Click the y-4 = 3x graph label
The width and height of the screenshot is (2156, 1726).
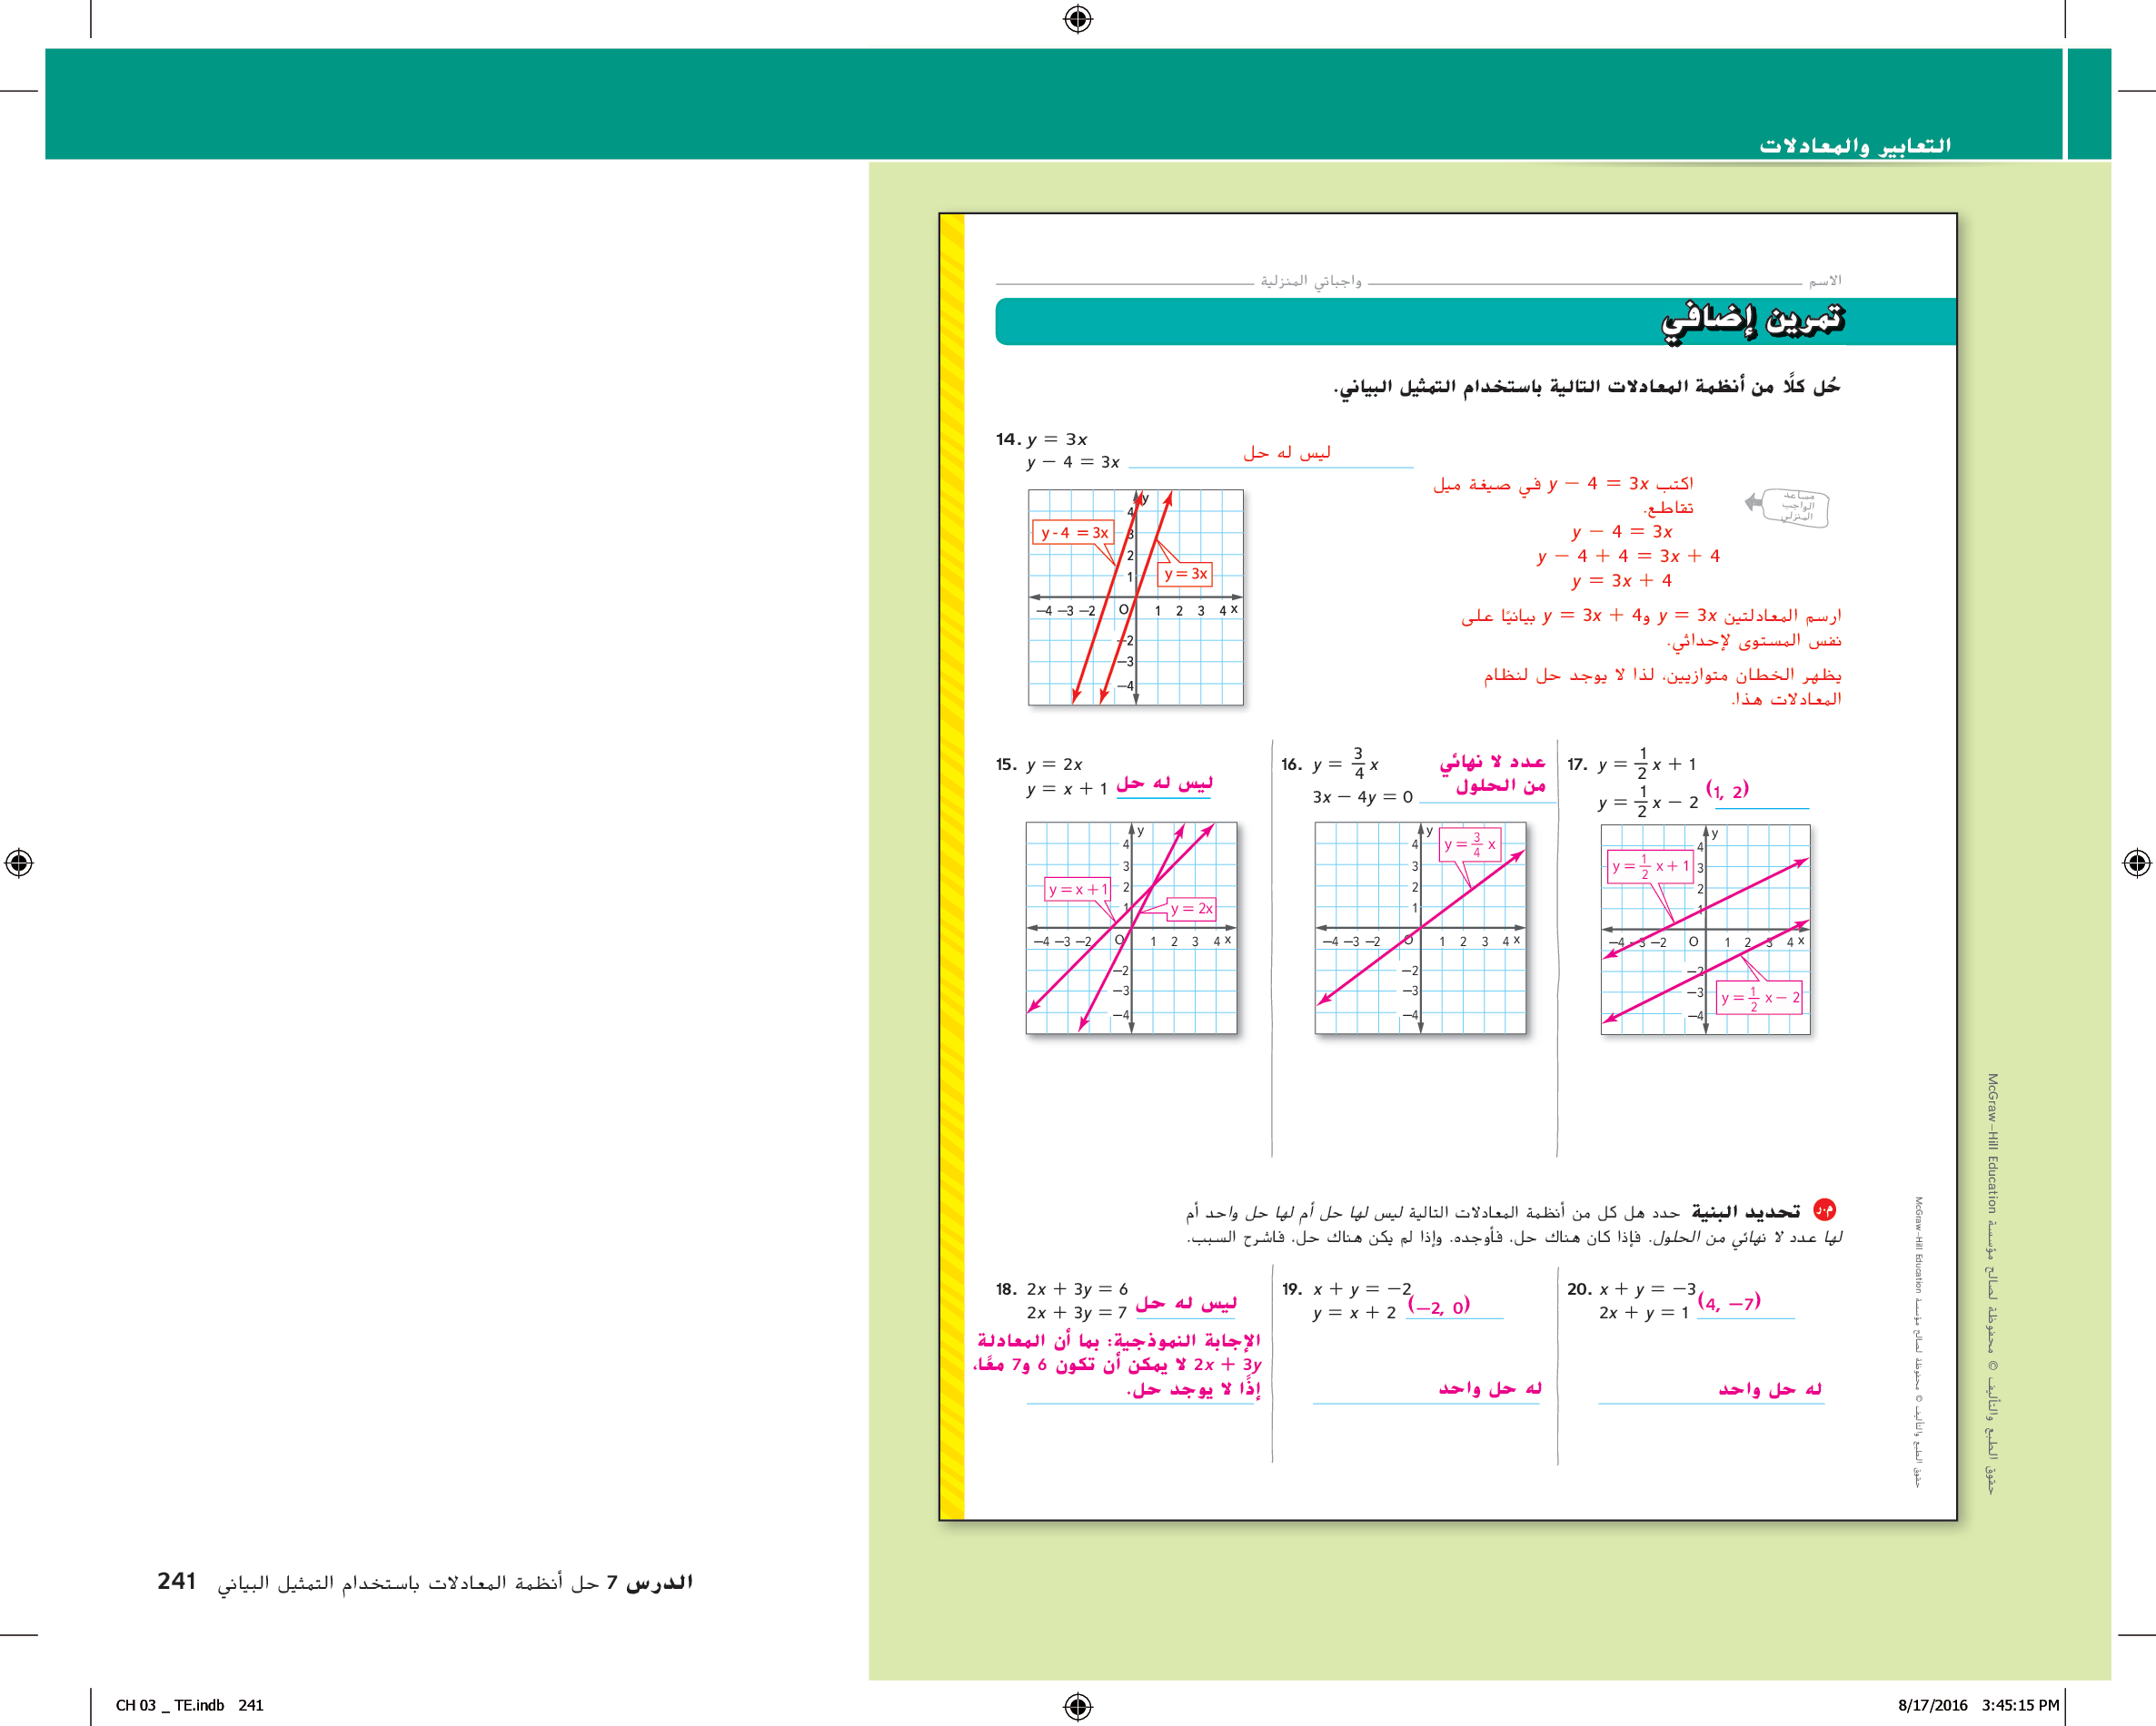coord(1074,533)
